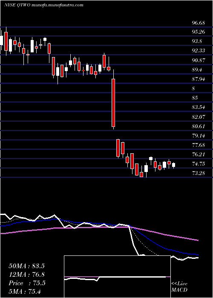Image resolution: width=213 pixels, height=298 pixels.
Task: Click the 96.68 price axis label
Action: [x=199, y=23]
